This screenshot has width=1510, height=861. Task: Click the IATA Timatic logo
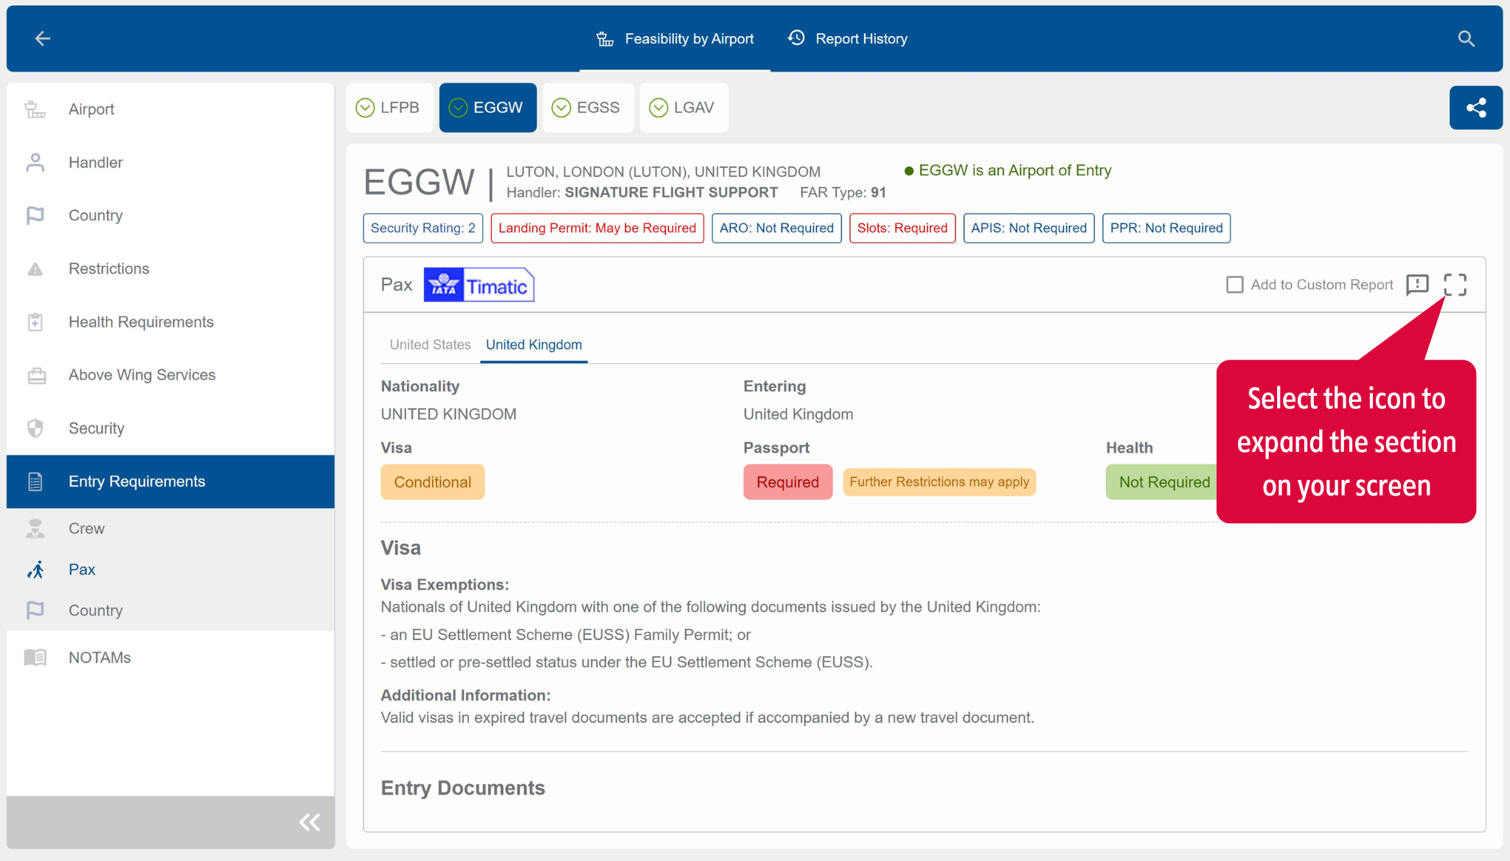tap(479, 285)
